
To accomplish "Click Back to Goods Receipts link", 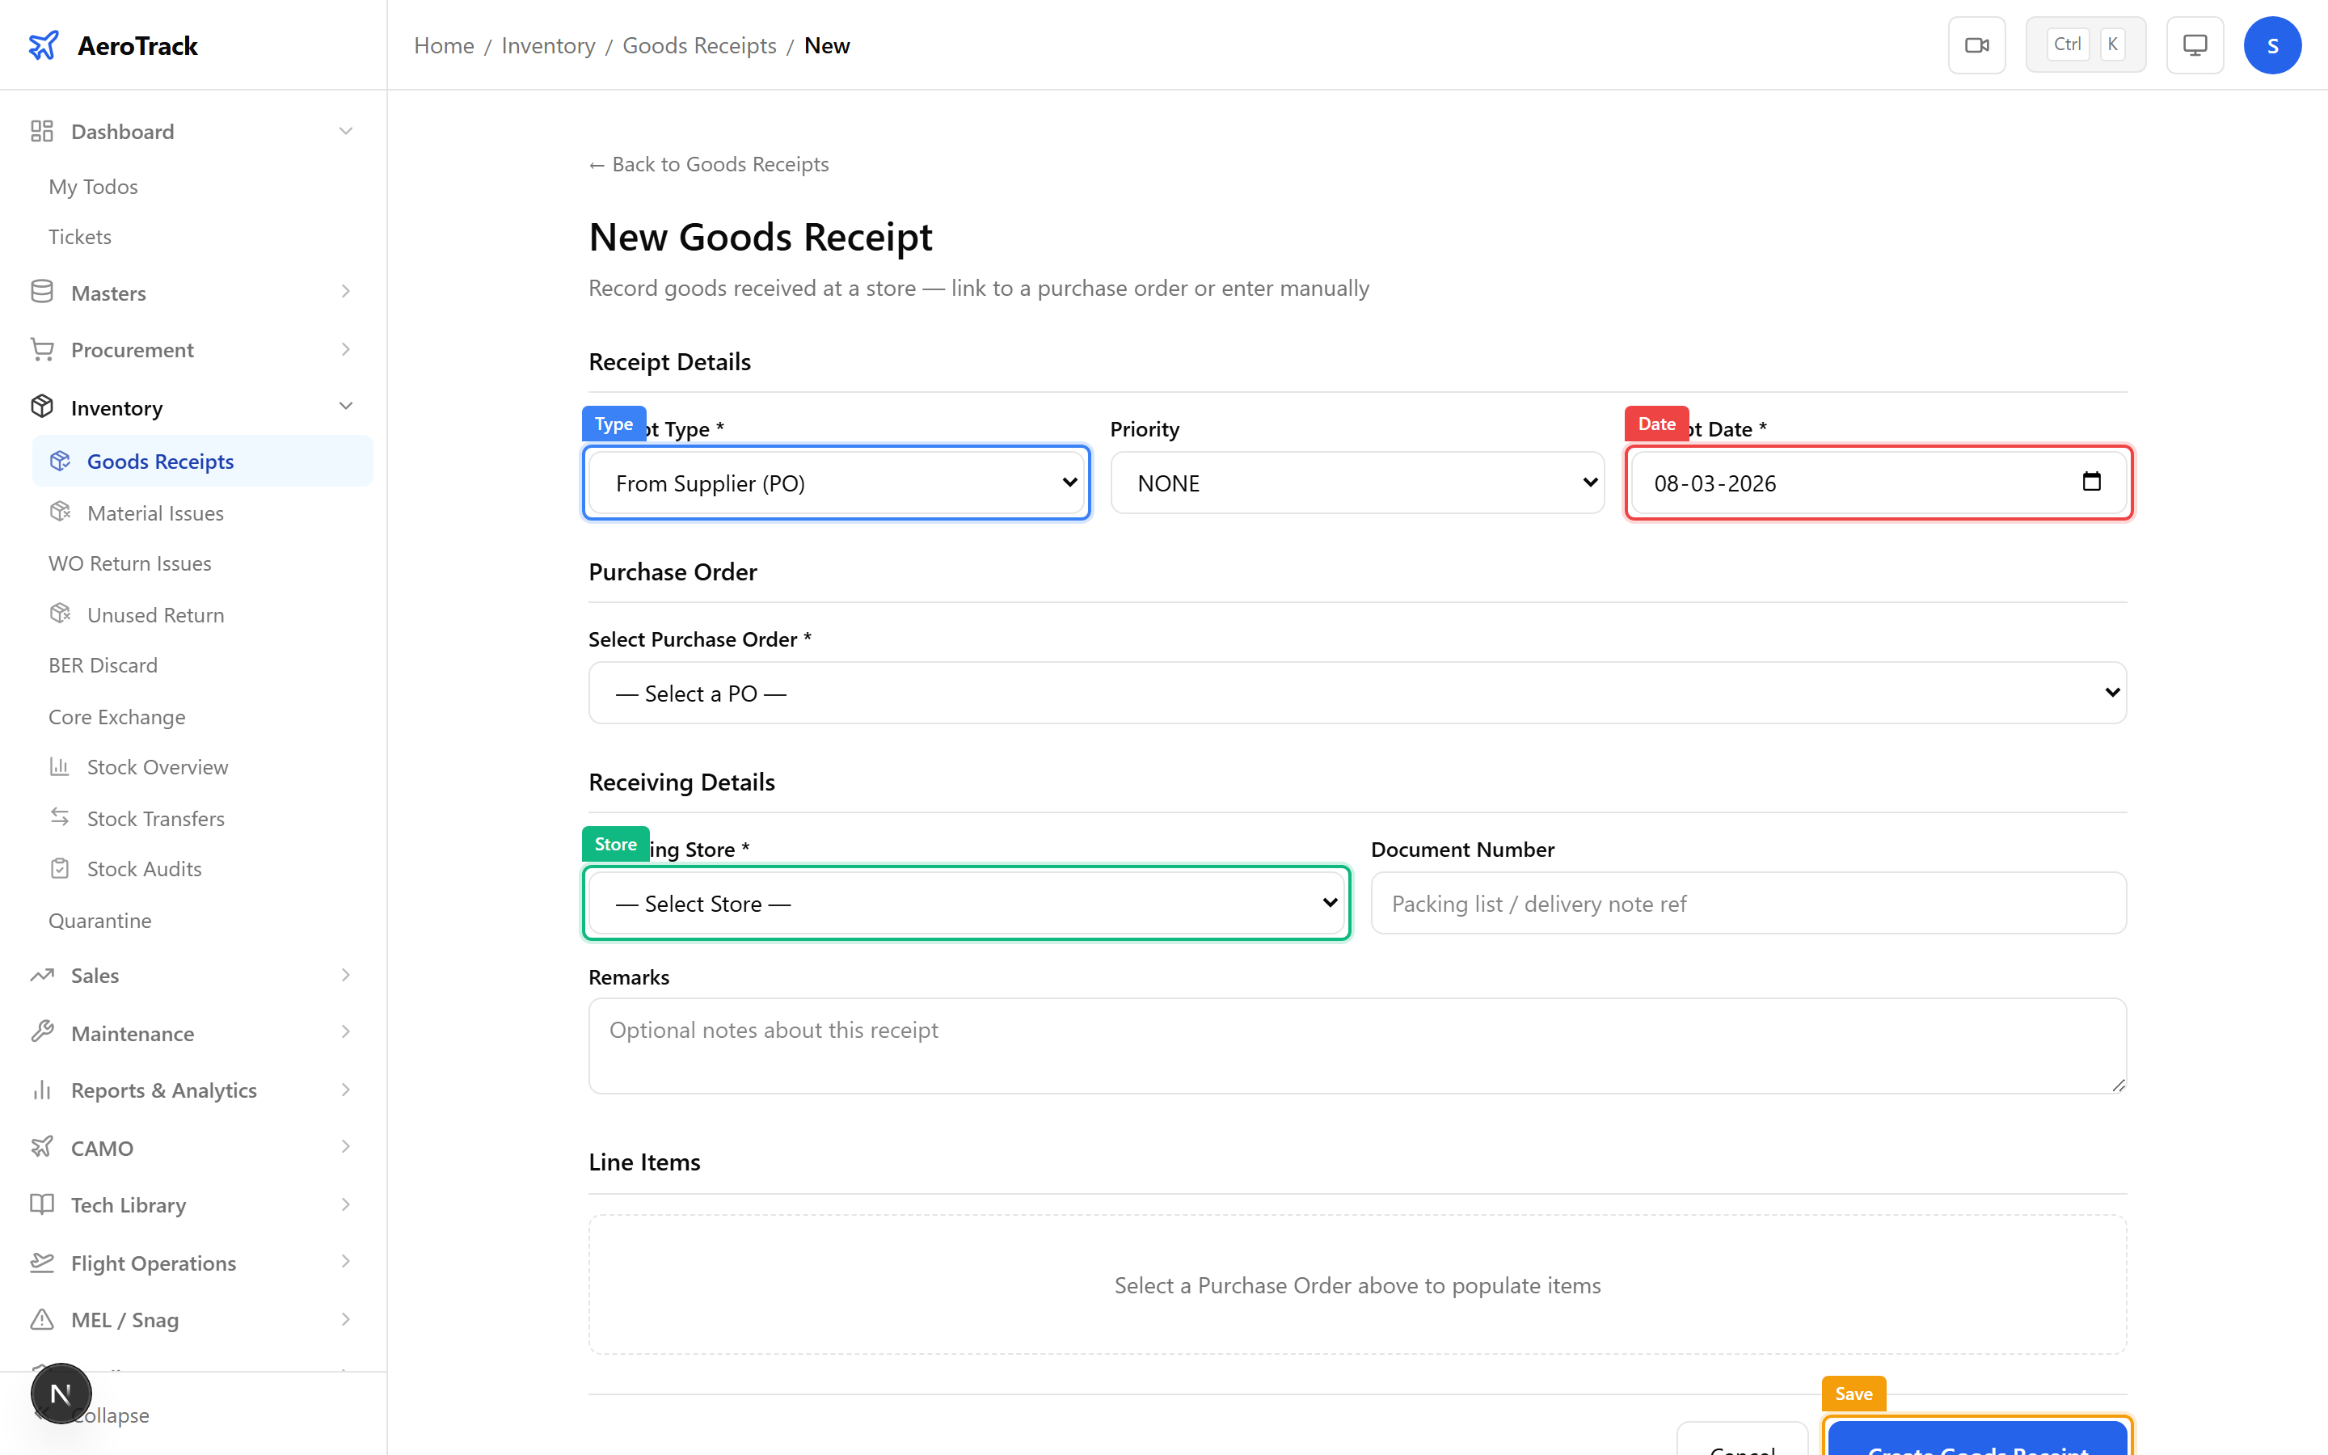I will click(708, 163).
